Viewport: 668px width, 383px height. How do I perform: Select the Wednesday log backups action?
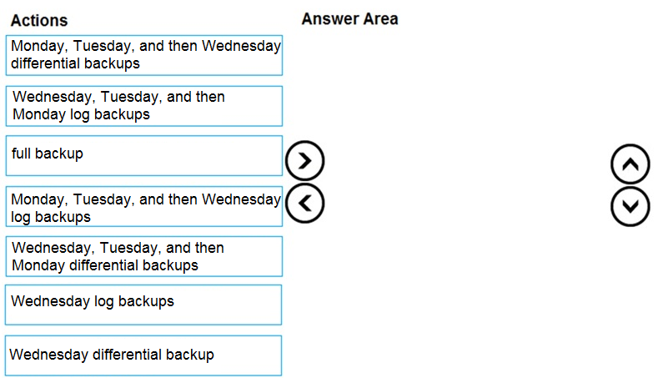143,305
